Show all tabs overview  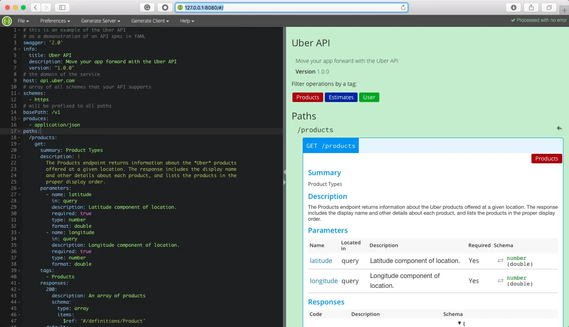(549, 8)
